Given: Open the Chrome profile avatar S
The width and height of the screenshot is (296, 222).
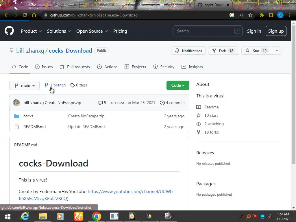Looking at the screenshot, I should [x=280, y=15].
